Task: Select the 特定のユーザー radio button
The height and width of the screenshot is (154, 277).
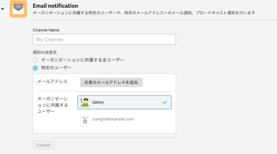Action: tap(35, 68)
